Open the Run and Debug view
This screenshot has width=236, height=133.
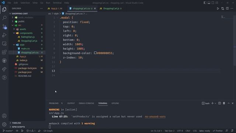pos(4,35)
